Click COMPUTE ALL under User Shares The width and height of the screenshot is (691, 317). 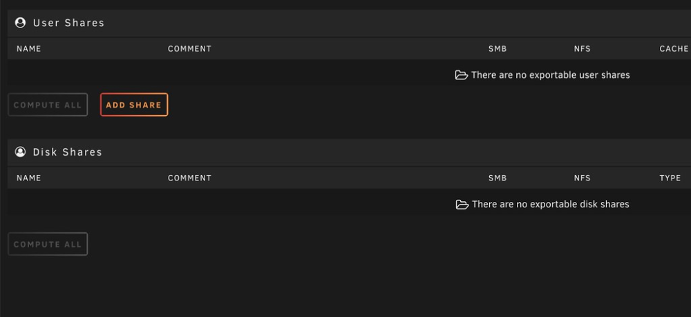[48, 105]
